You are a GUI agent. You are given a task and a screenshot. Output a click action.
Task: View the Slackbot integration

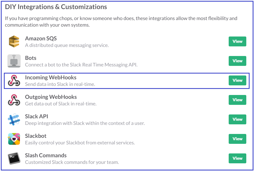tap(237, 139)
